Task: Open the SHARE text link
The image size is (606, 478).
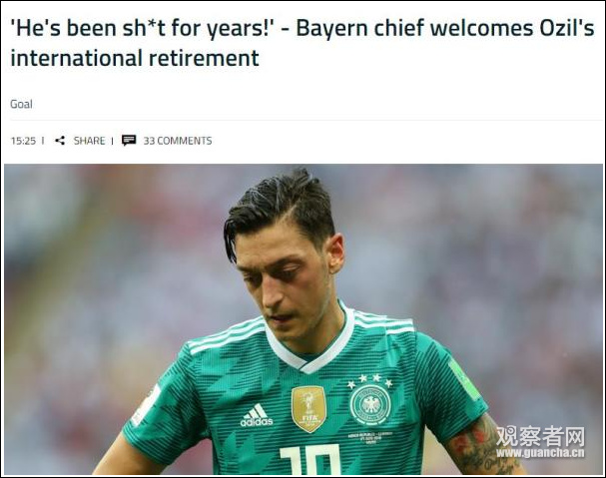Action: 89,141
